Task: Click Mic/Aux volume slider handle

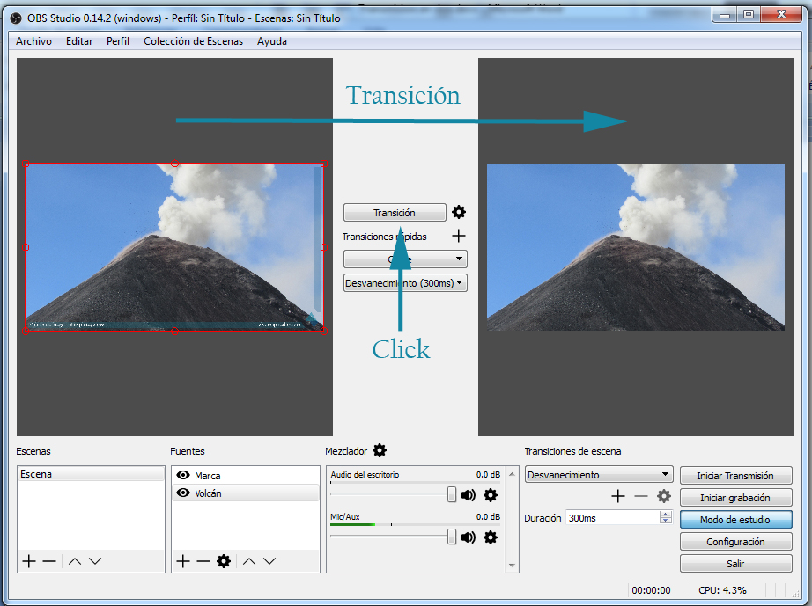Action: 452,537
